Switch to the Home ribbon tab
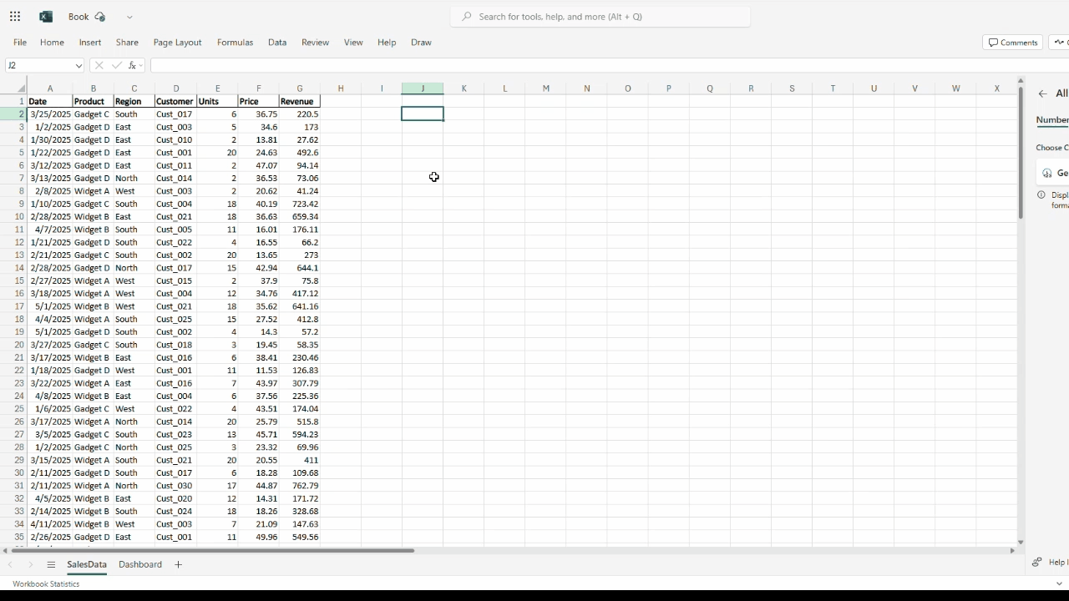This screenshot has width=1069, height=601. pyautogui.click(x=52, y=43)
